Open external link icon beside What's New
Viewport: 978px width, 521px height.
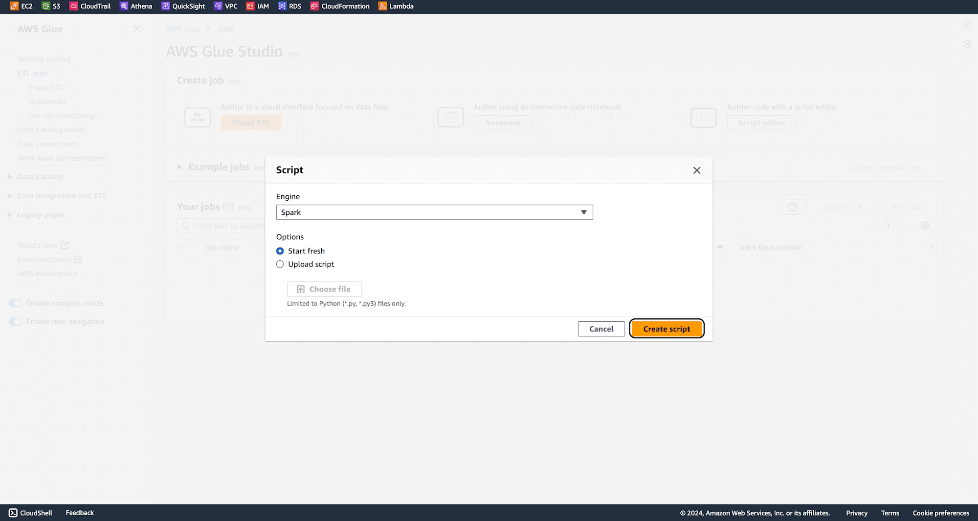[x=65, y=245]
